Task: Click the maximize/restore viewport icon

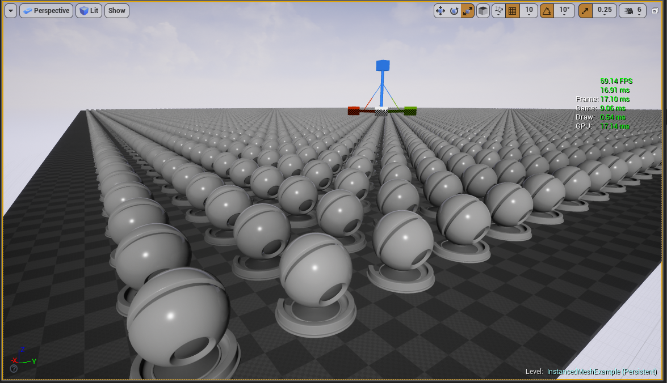Action: coord(655,11)
